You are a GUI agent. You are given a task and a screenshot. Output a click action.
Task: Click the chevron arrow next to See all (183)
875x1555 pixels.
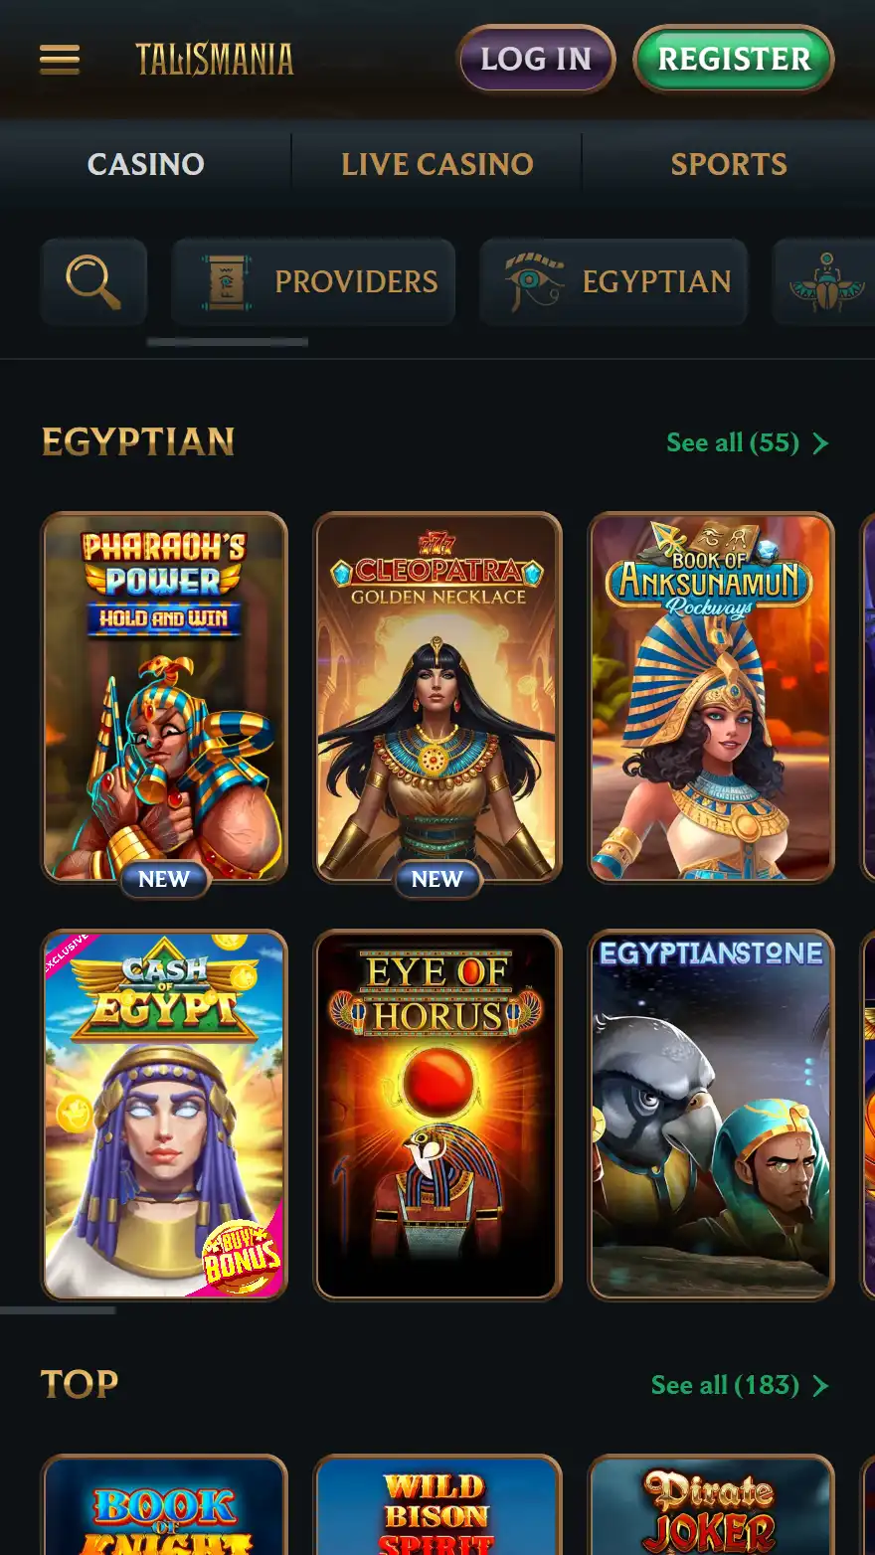pos(820,1385)
